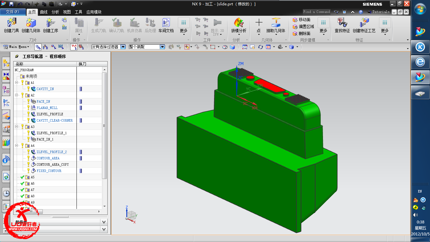Select CAVITY_IN operation

45,89
